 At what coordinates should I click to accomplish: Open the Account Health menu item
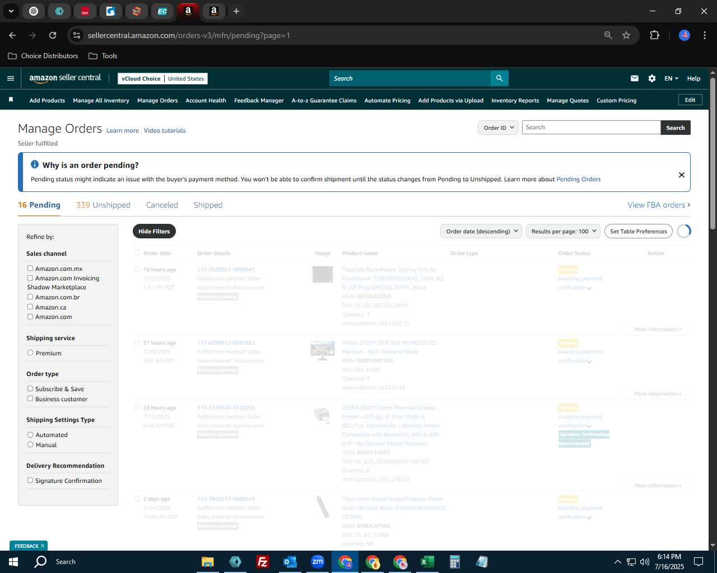(x=206, y=100)
